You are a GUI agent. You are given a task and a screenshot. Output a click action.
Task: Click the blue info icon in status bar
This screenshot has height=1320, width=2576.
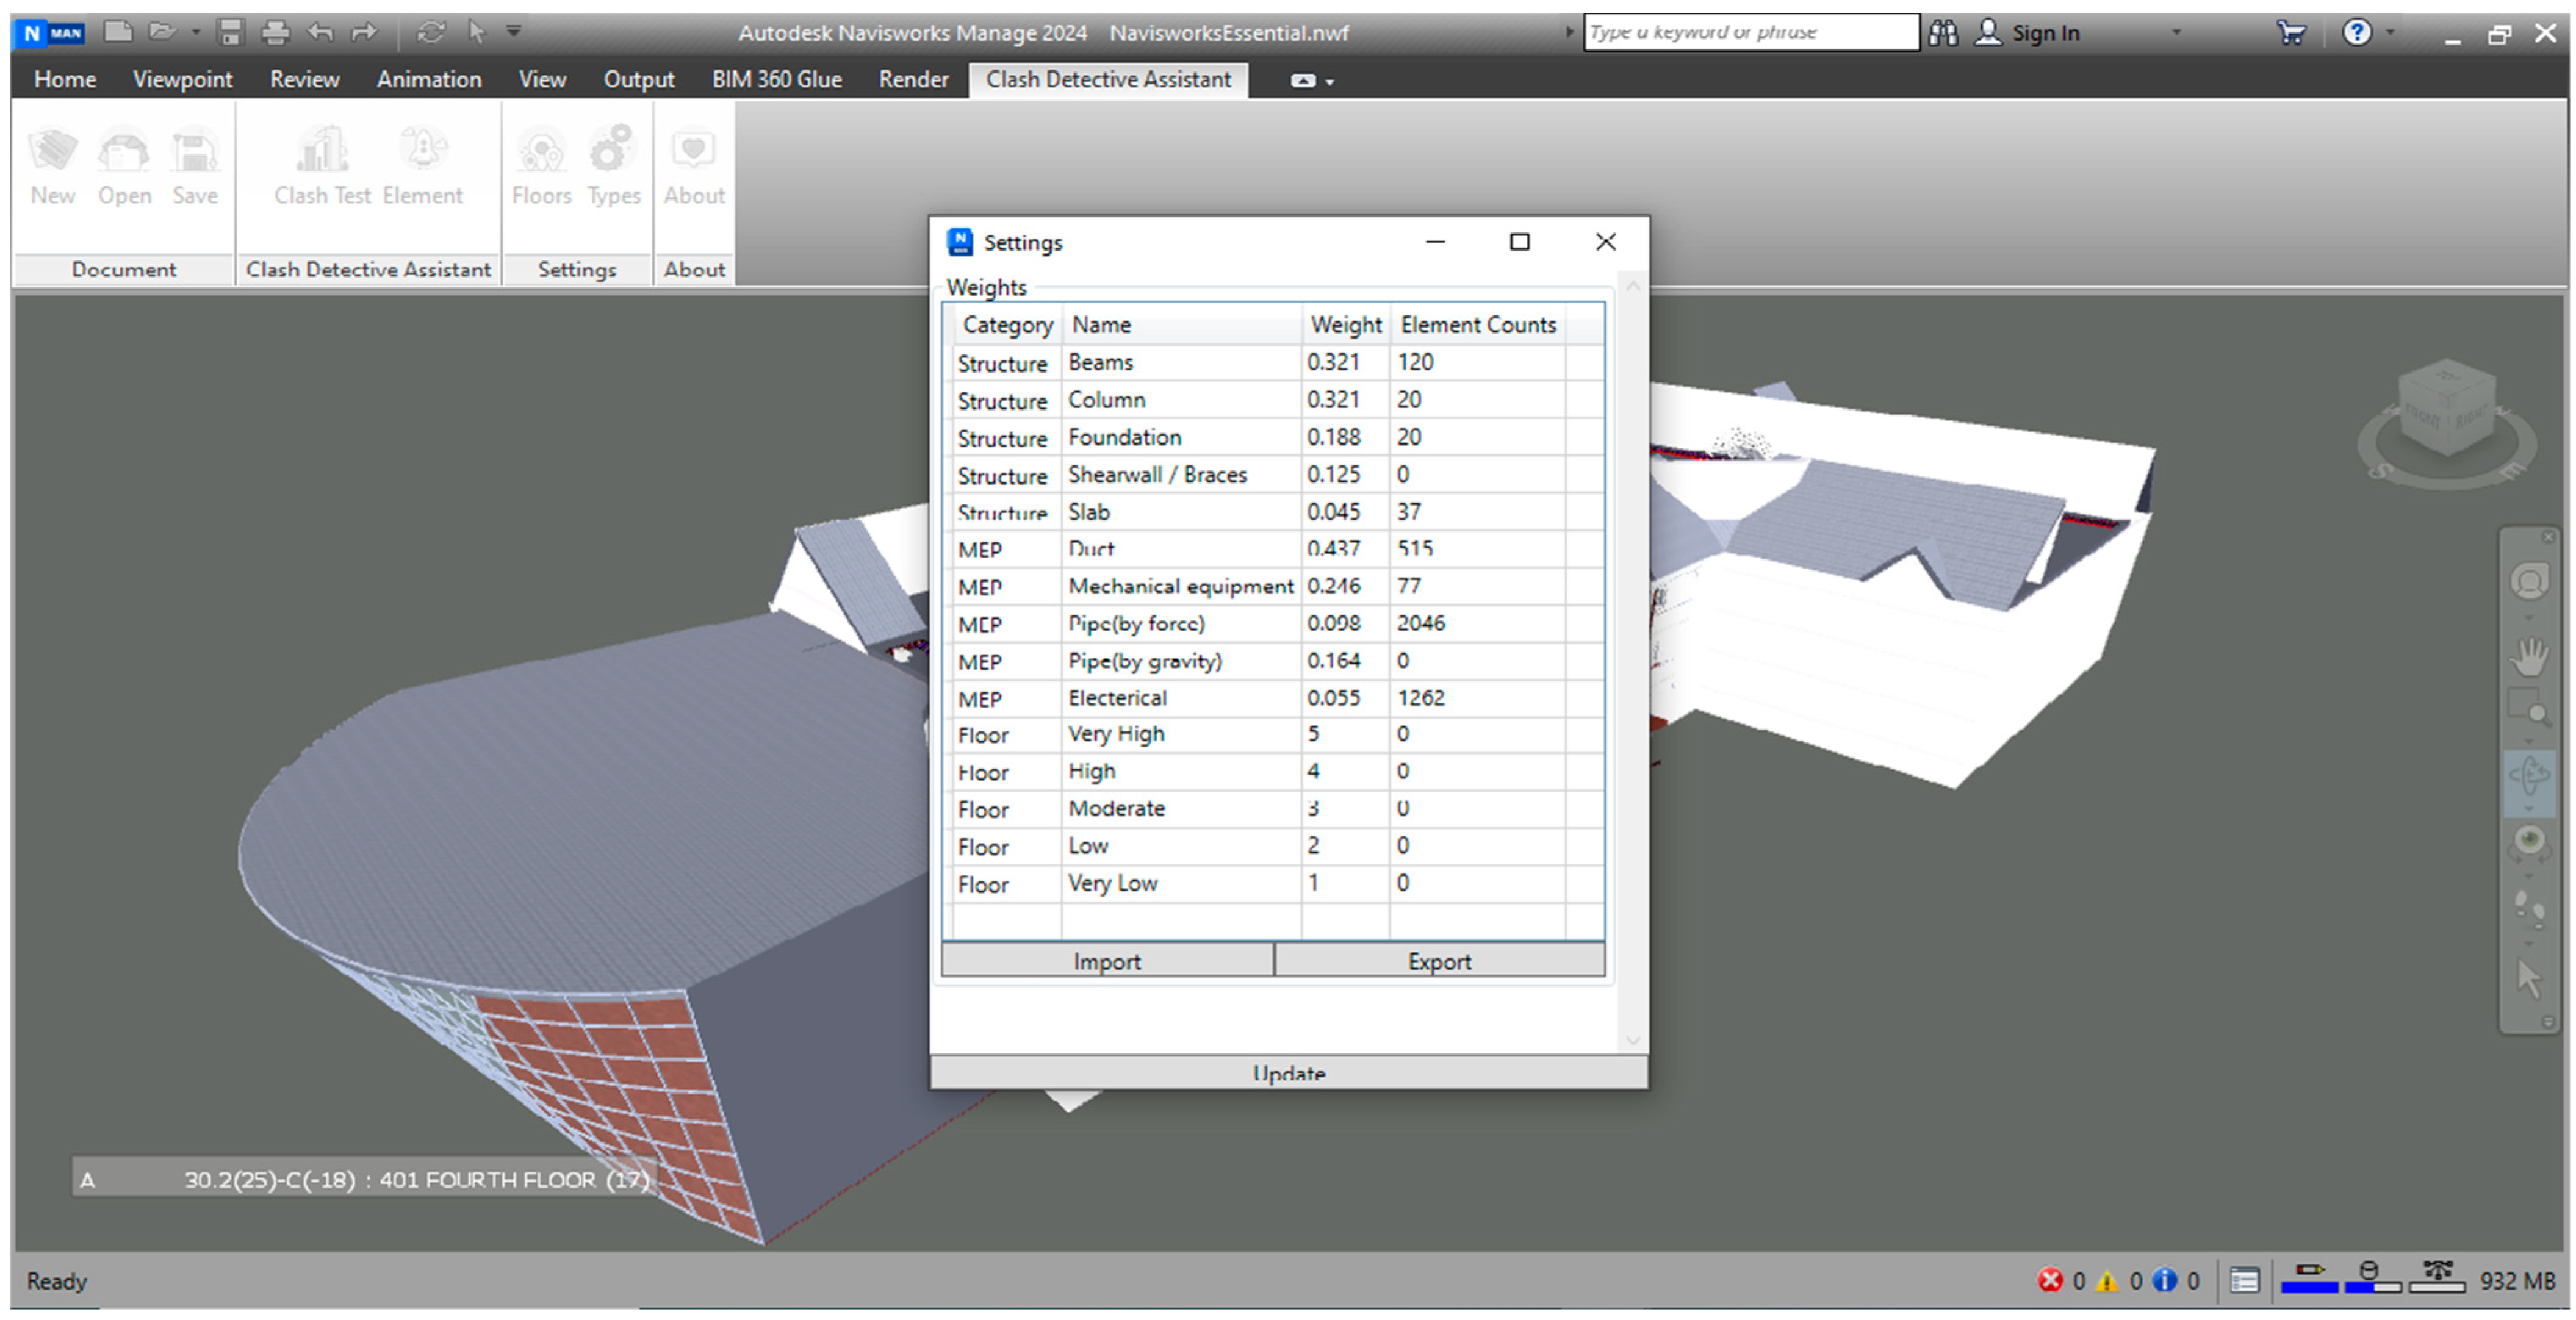[x=2164, y=1280]
